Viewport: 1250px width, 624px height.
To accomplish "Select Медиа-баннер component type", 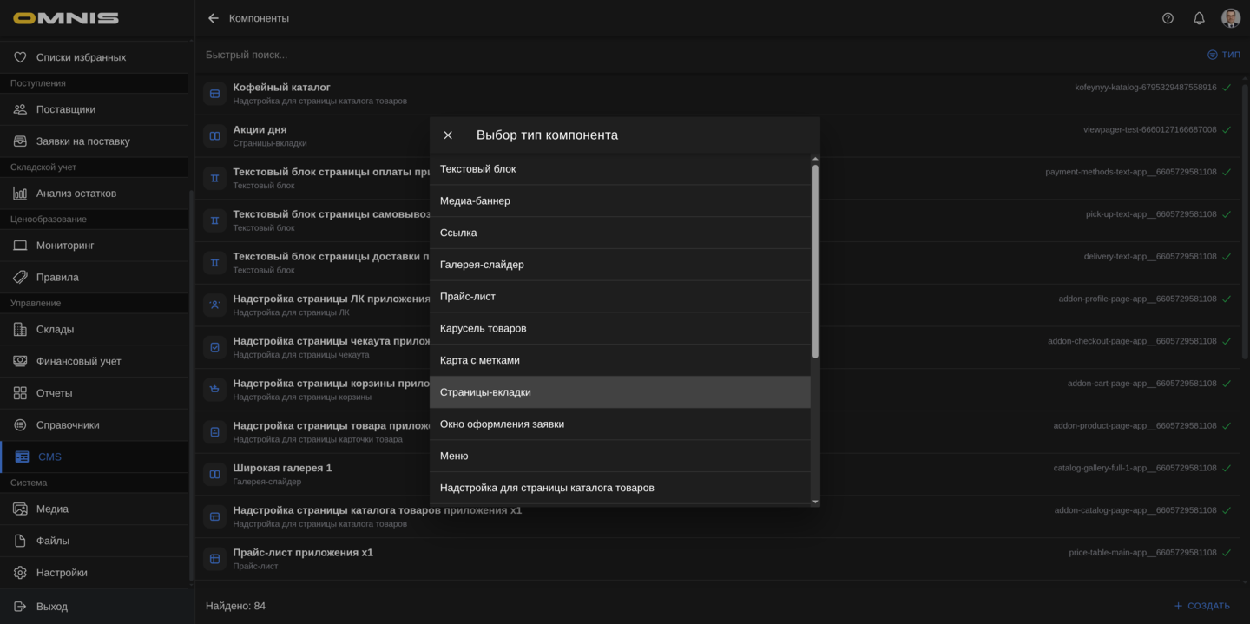I will 620,200.
